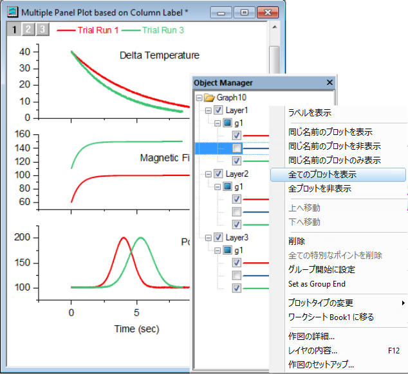The width and height of the screenshot is (408, 374).
Task: Choose 削除 from context menu
Action: click(x=338, y=241)
